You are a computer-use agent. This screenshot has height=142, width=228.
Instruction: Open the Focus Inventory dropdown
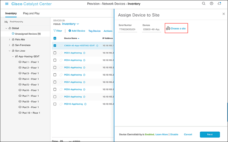70,24
